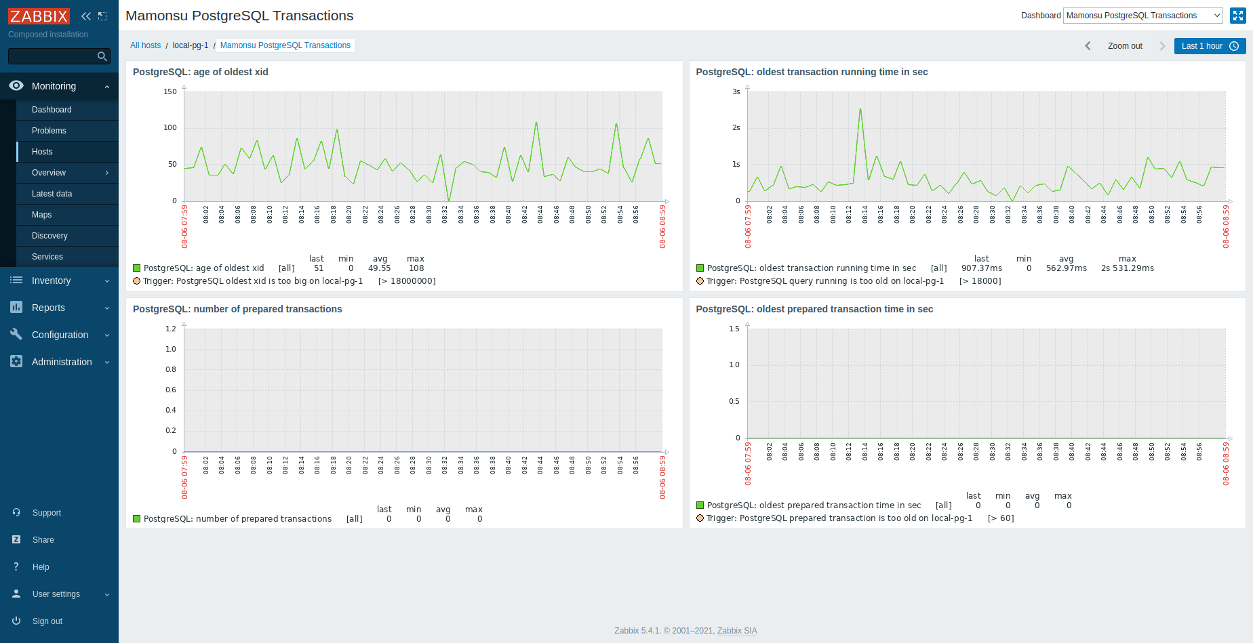Click the local-pg-1 breadcrumb
This screenshot has height=643, width=1253.
tap(191, 45)
